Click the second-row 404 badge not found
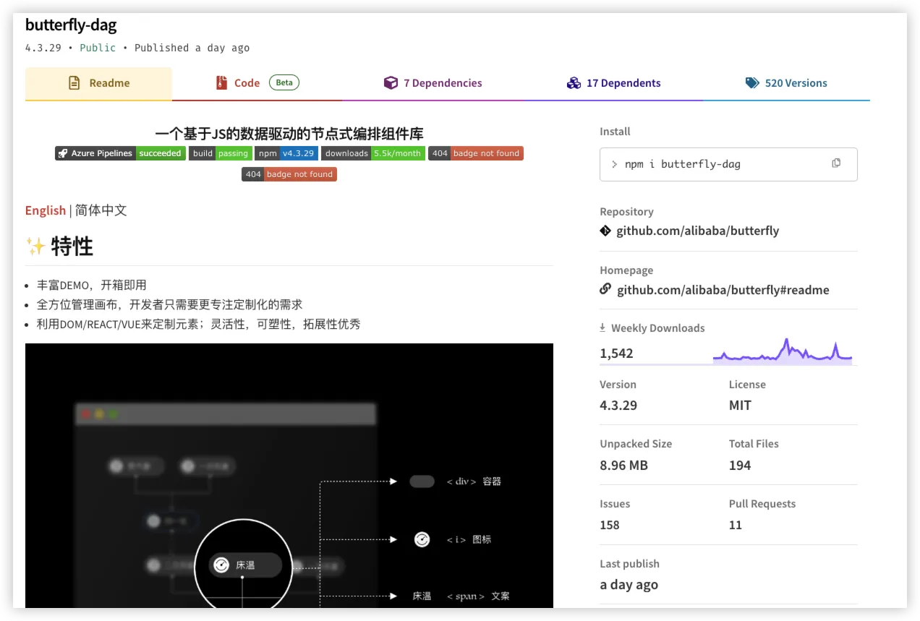The height and width of the screenshot is (621, 920). tap(289, 174)
